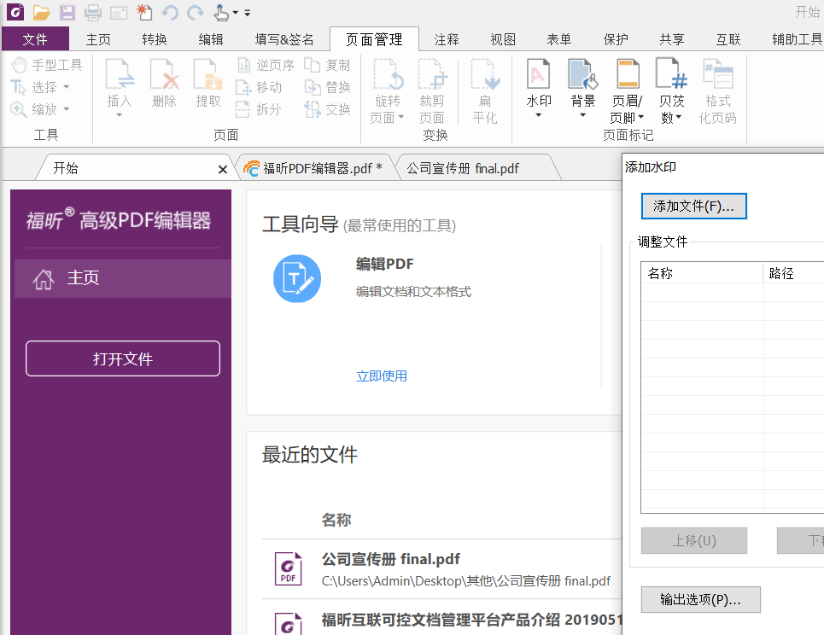Screen dimensions: 824x635
Task: Click the 裁剪页面 crop pages icon
Action: pos(432,74)
